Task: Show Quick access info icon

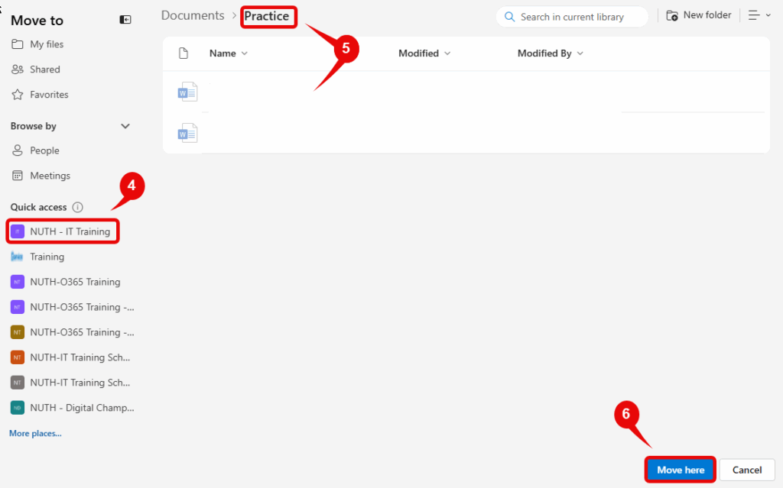Action: tap(77, 207)
